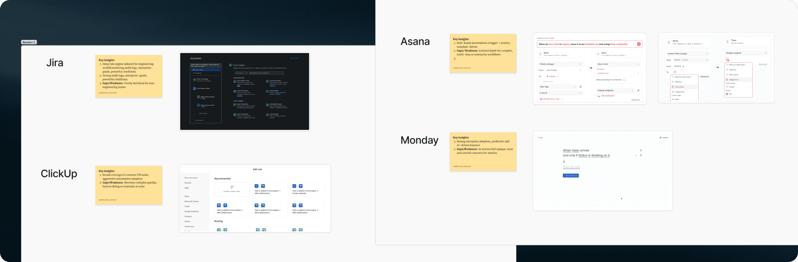Click the 'Create subtasks' rule card

pyautogui.click(x=307, y=189)
